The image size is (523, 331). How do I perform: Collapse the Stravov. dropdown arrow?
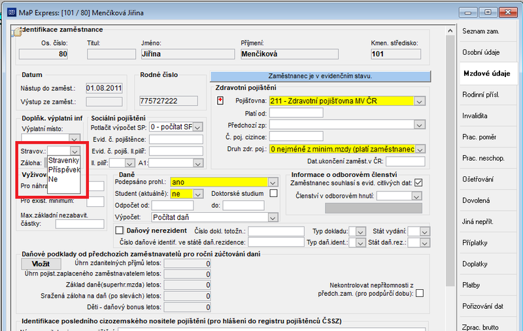(75, 151)
